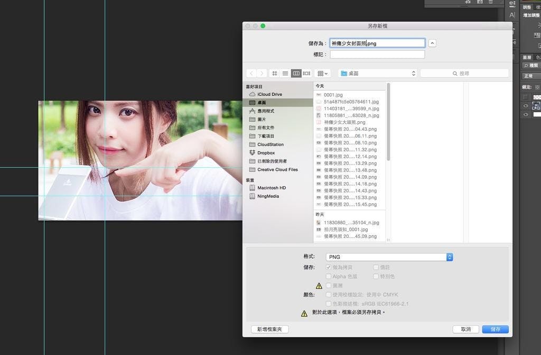Click the 儲存 button
The width and height of the screenshot is (541, 355).
[x=495, y=329]
